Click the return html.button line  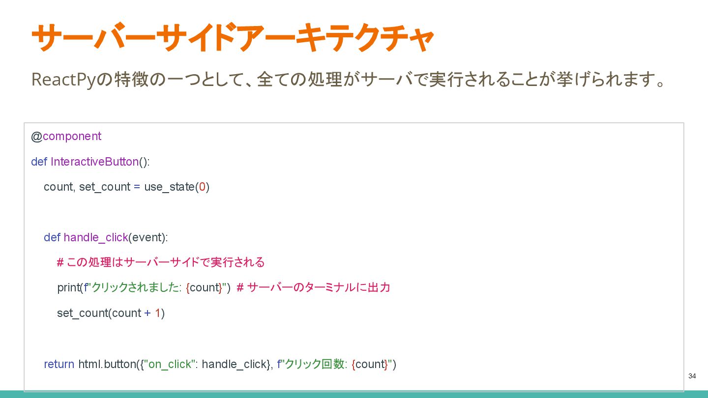pyautogui.click(x=220, y=364)
